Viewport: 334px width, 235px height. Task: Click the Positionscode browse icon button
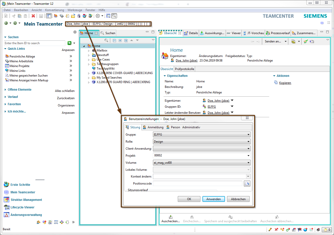(247, 184)
